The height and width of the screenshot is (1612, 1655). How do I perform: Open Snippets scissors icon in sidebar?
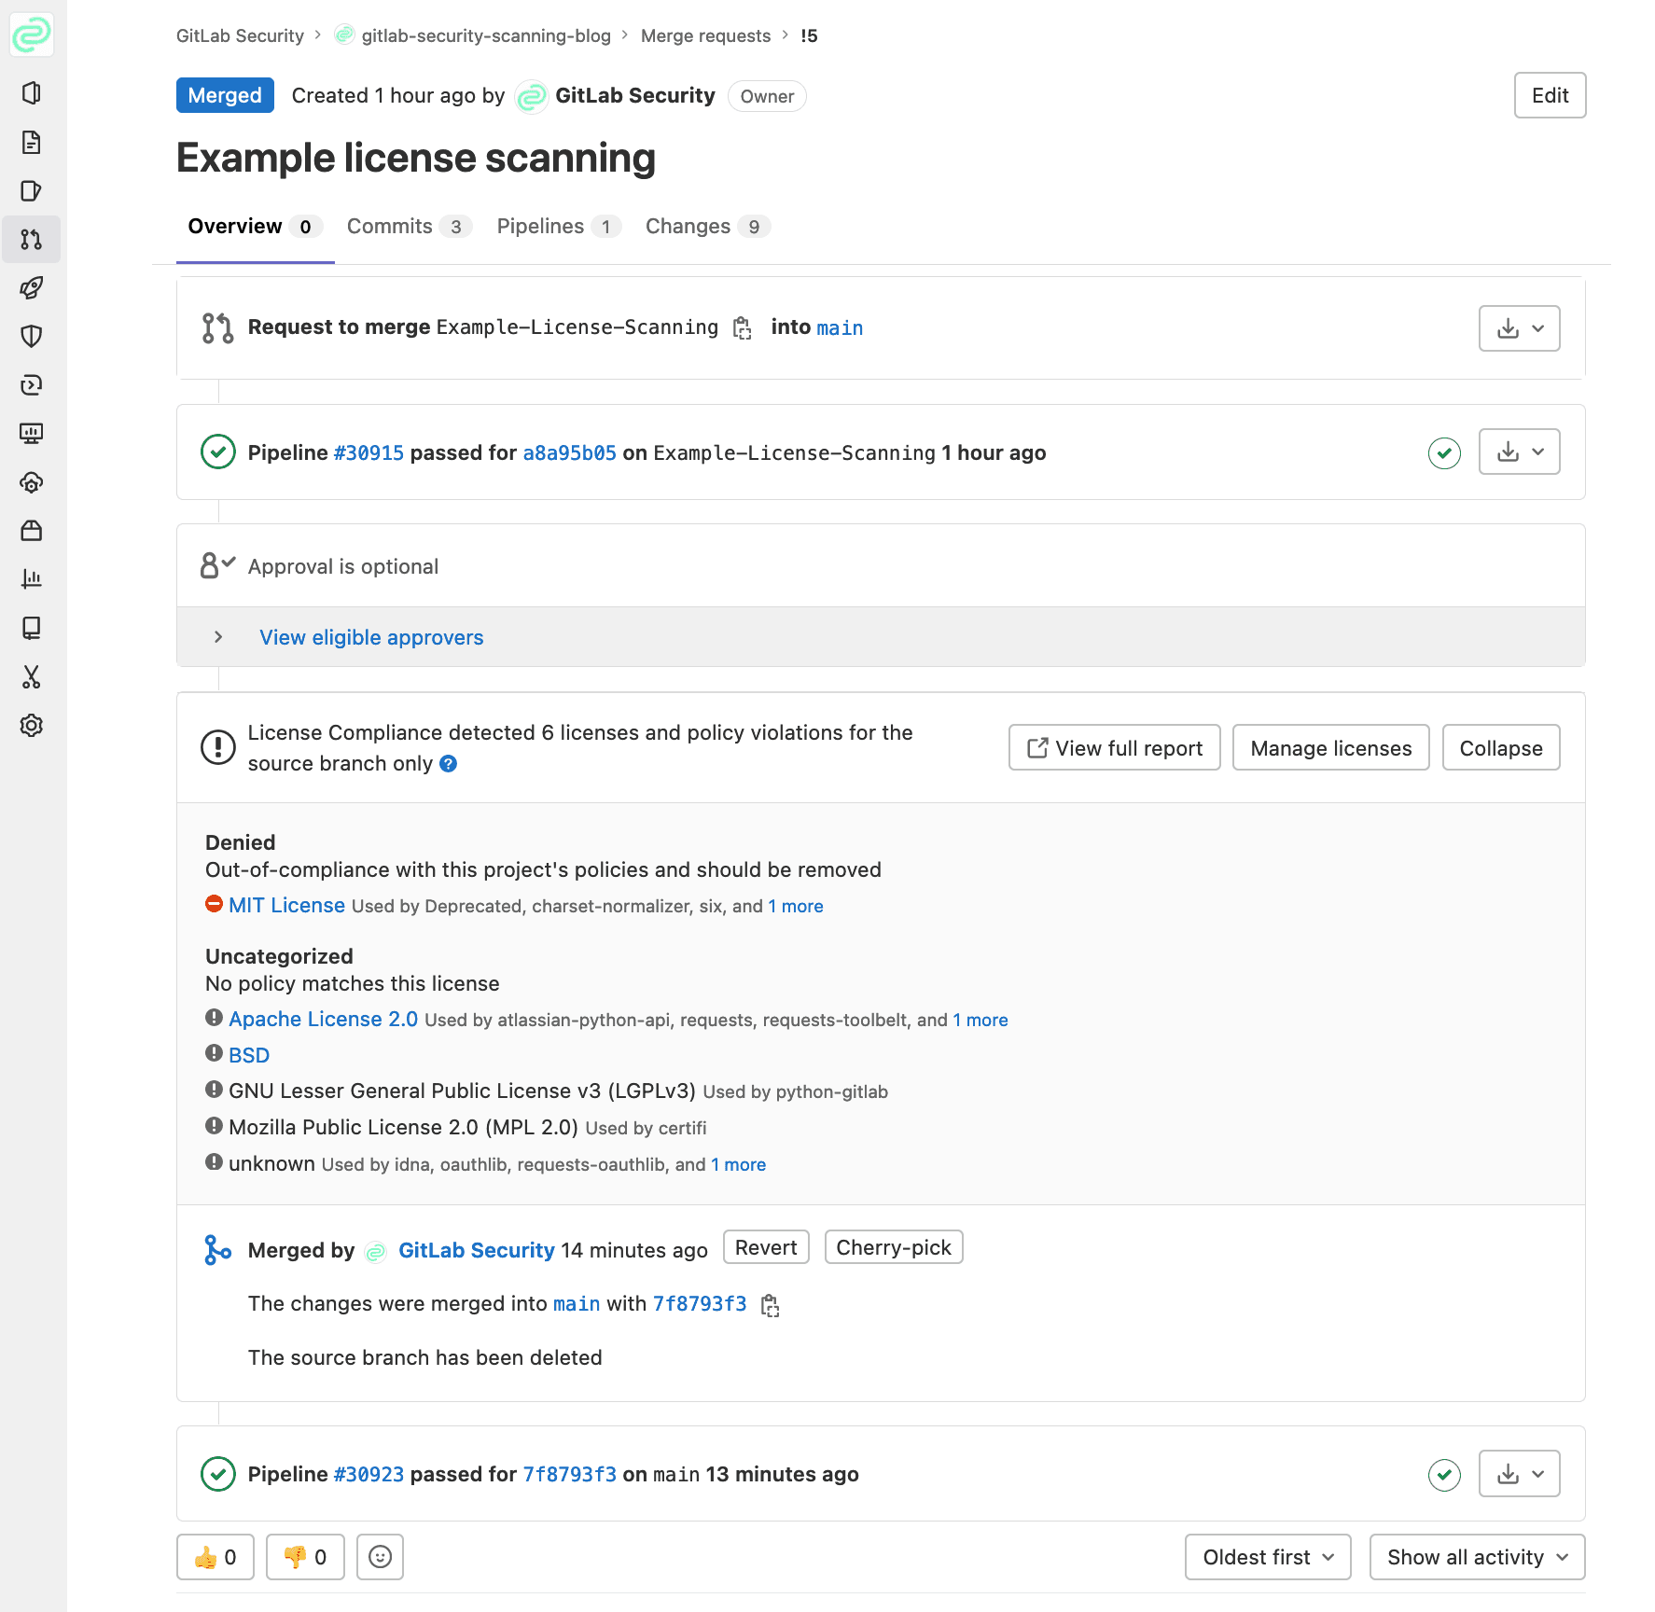point(32,676)
